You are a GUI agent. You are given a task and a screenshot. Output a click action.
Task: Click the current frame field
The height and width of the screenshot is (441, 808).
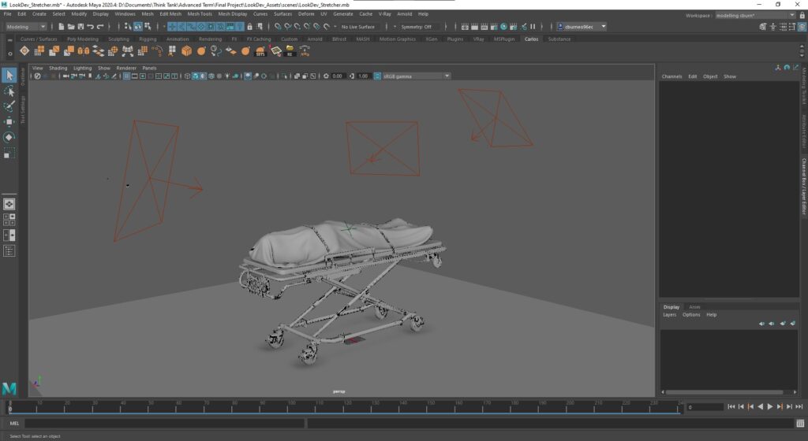pos(705,407)
